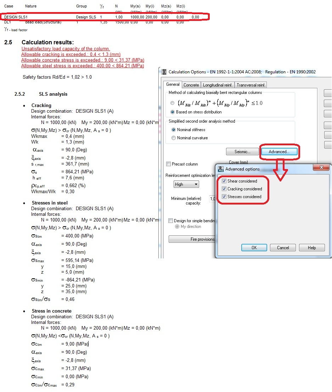Click the Calculation Options column icon
Viewport: 332px width, 392px height.
click(x=164, y=72)
